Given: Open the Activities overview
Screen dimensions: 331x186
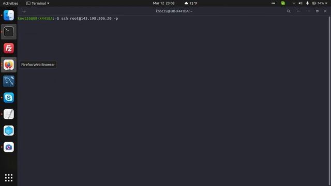Looking at the screenshot, I should [10, 3].
